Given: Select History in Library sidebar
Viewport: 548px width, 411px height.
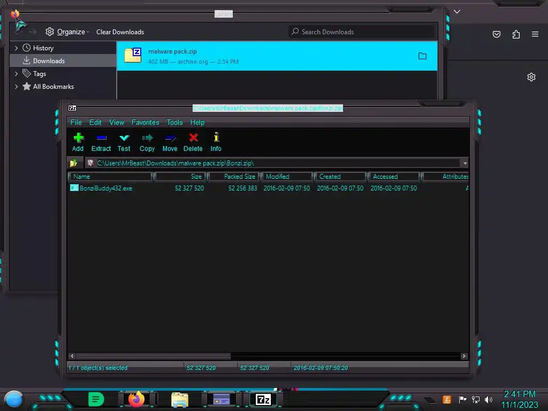Looking at the screenshot, I should 43,48.
